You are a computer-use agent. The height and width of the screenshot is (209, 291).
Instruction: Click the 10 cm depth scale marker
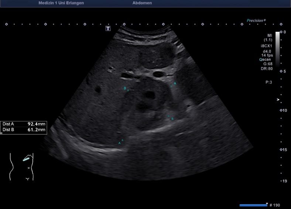coord(284,110)
